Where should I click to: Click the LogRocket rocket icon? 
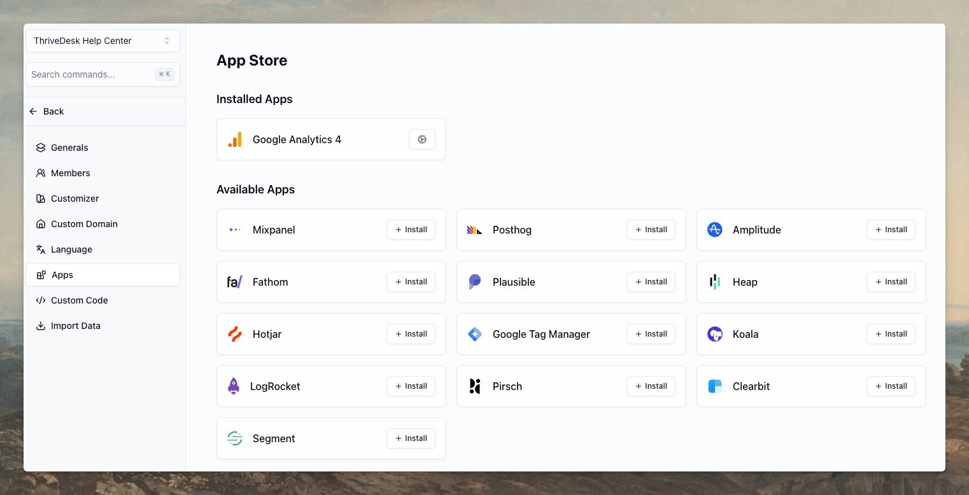pos(234,386)
